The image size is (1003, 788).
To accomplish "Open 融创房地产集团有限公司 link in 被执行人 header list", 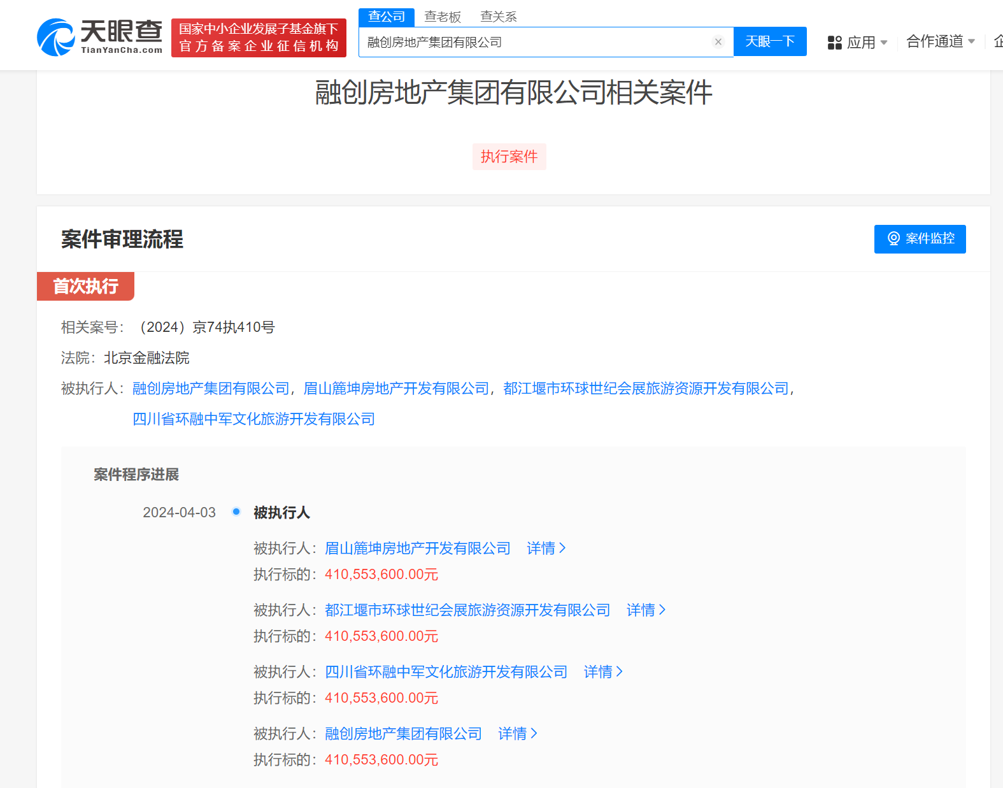I will [x=211, y=389].
